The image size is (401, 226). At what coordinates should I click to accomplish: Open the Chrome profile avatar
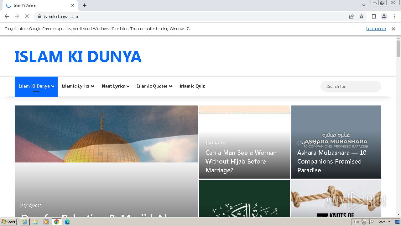[384, 16]
